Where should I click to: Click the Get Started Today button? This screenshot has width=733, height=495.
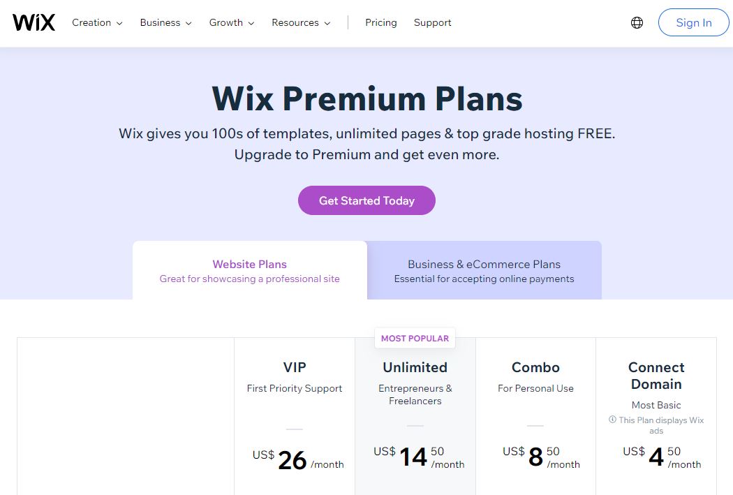click(x=366, y=200)
